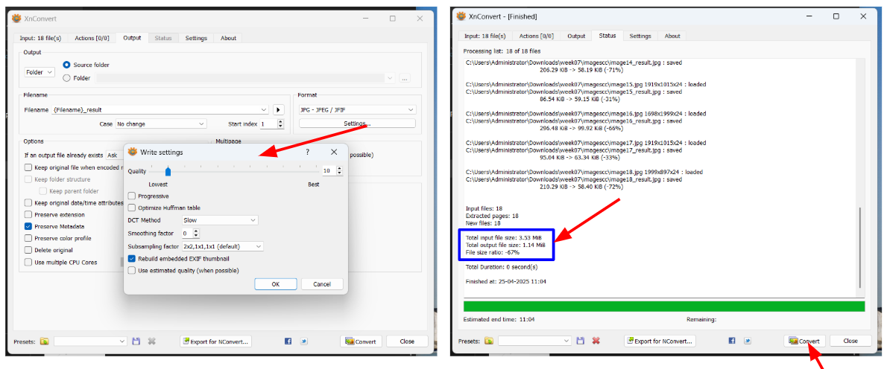Check Optimize Huffman table option
The width and height of the screenshot is (884, 369).
pos(132,208)
